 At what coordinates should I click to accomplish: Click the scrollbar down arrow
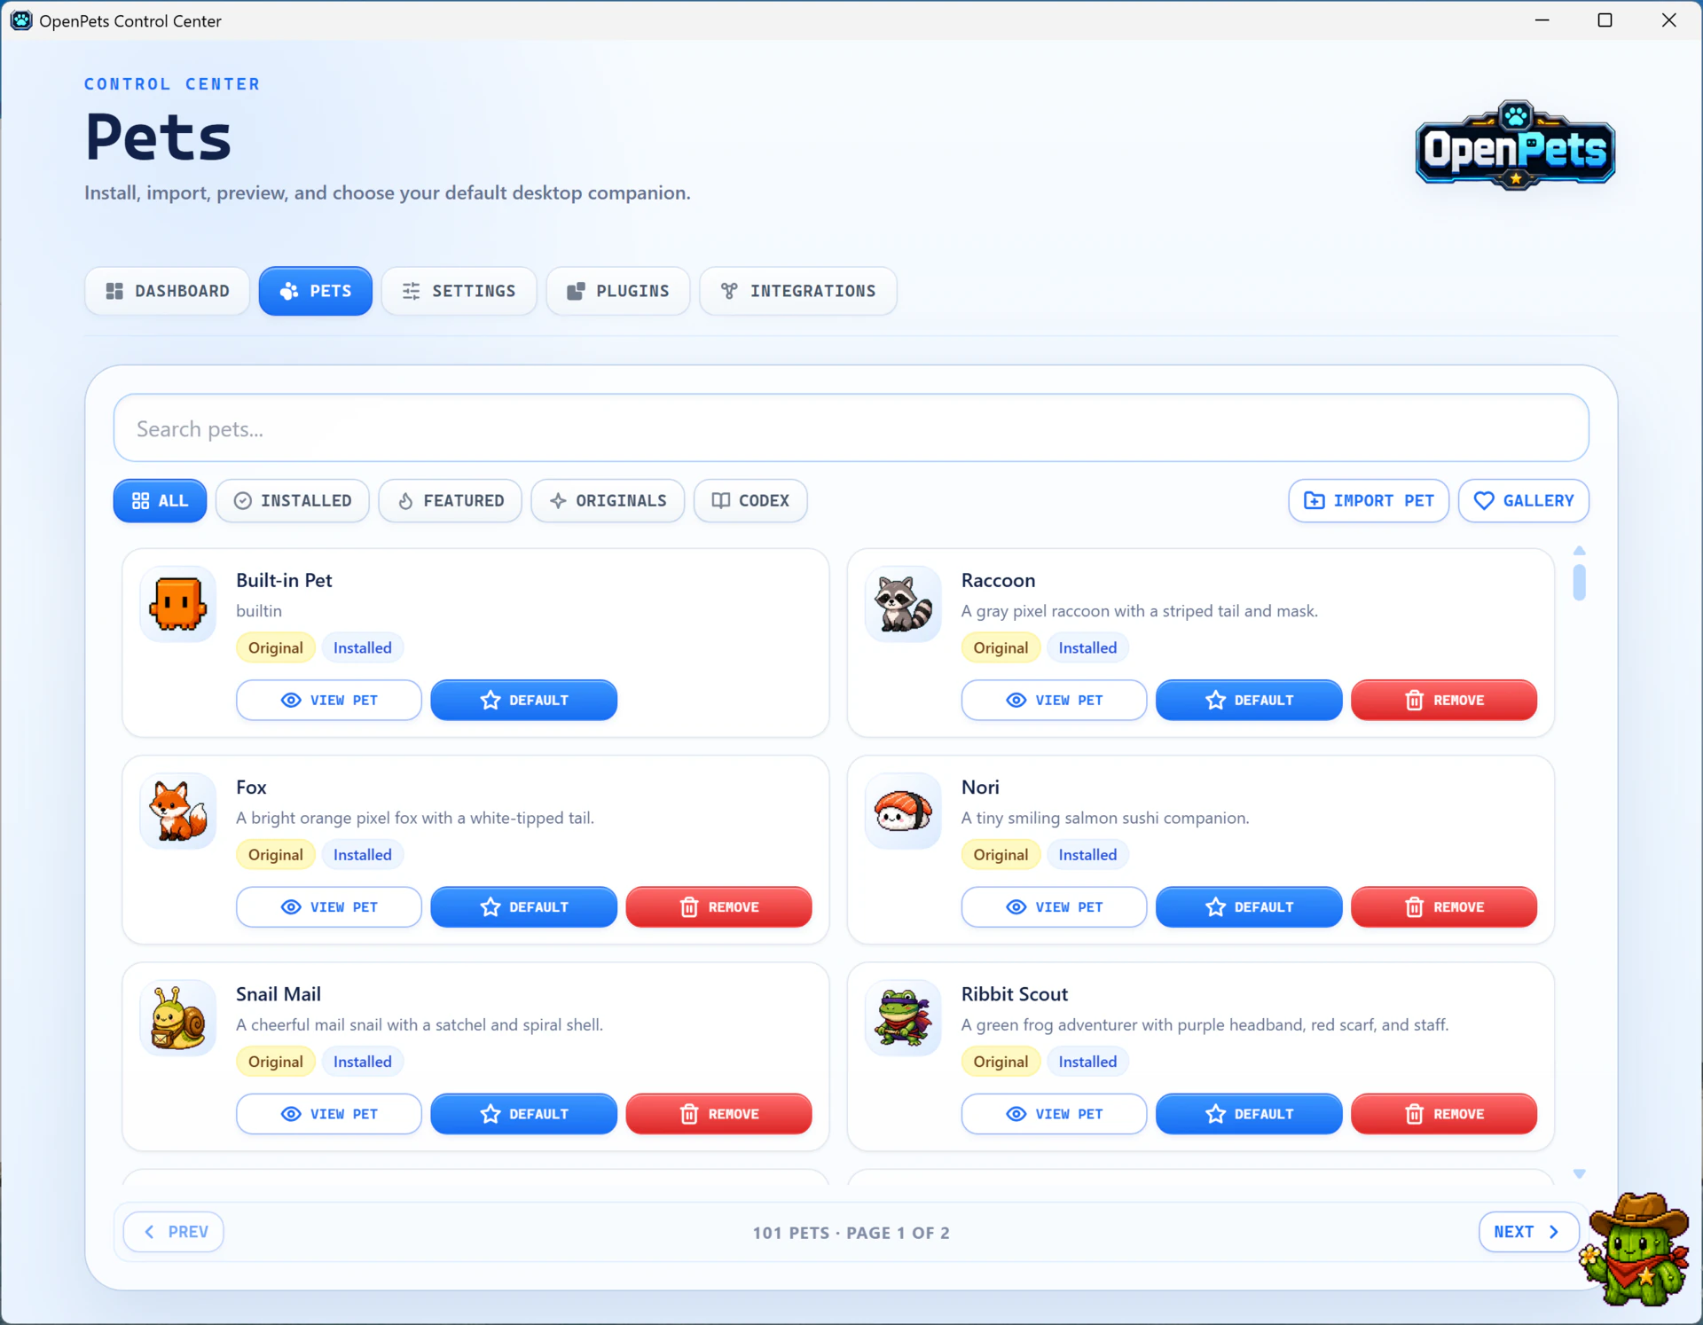(x=1579, y=1173)
